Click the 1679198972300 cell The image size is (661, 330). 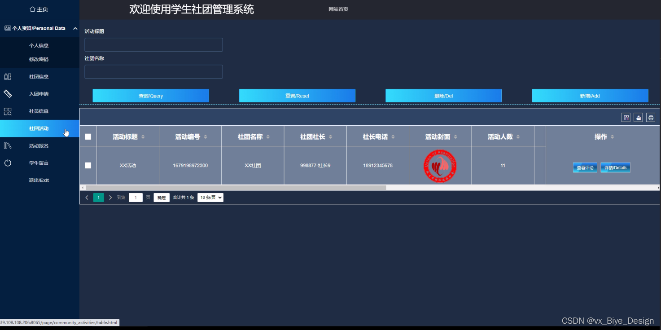point(190,166)
